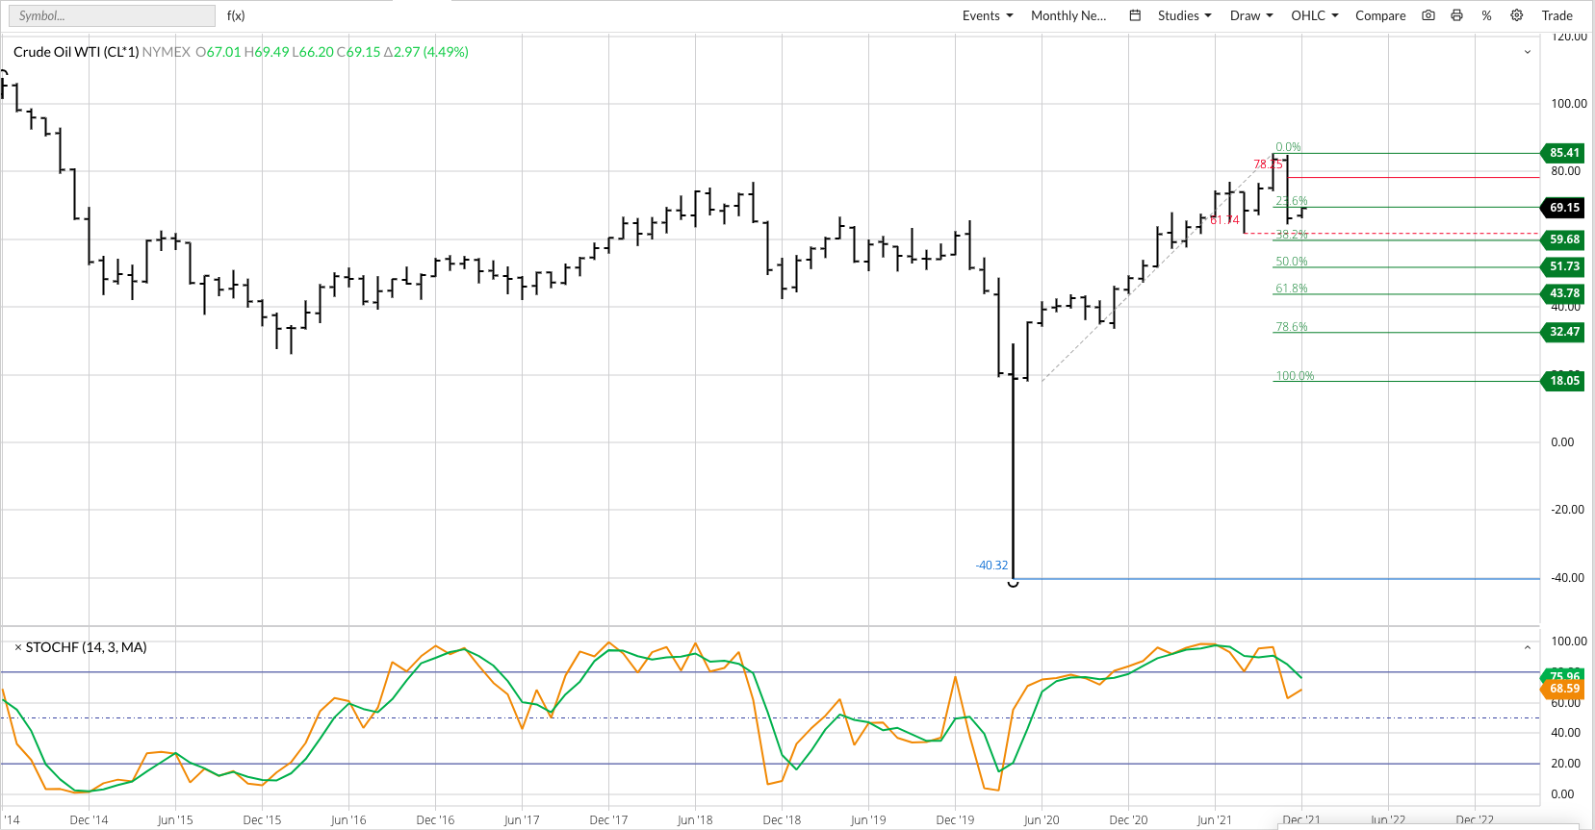Screen dimensions: 1595x830
Task: Open the calendar date range icon
Action: [1135, 15]
